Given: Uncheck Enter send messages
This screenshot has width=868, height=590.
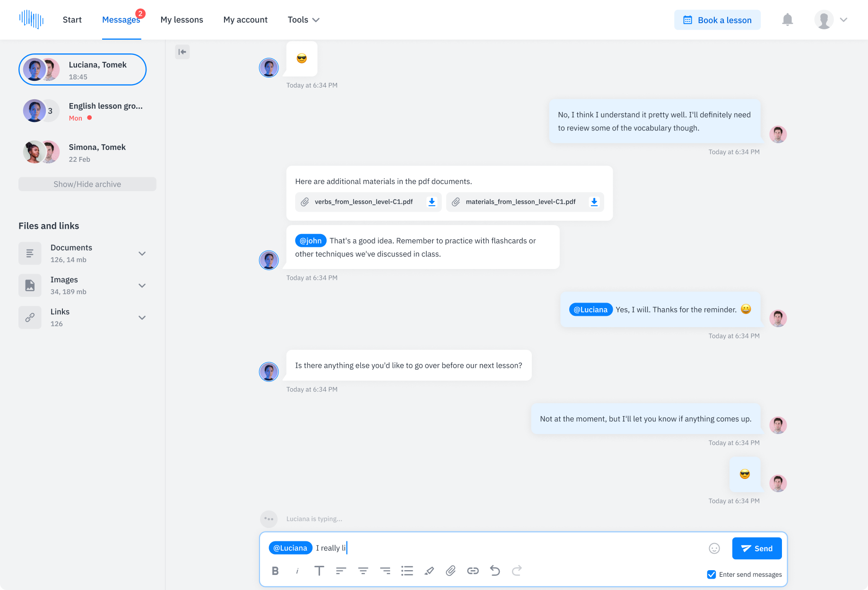Looking at the screenshot, I should 712,574.
